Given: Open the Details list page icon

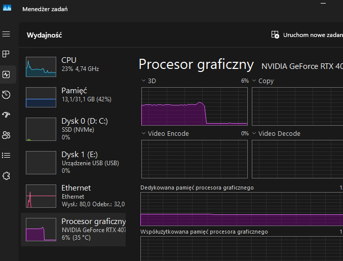Looking at the screenshot, I should click(x=6, y=155).
